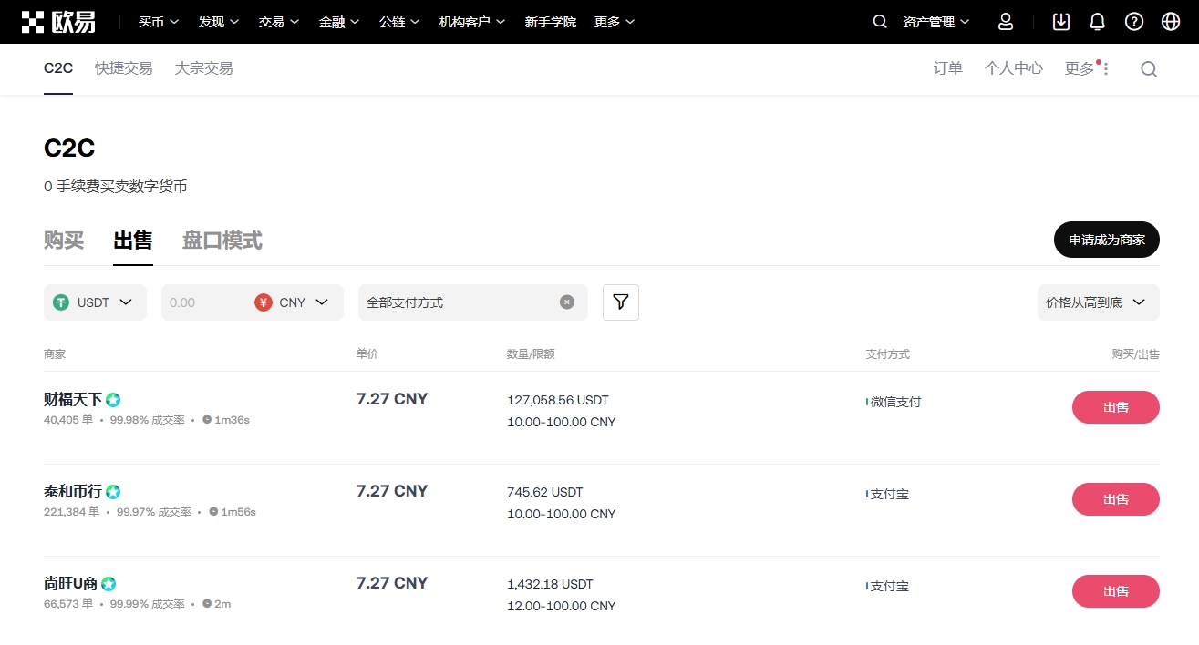Viewport: 1199px width, 645px height.
Task: Open the app download icon
Action: coord(1060,21)
